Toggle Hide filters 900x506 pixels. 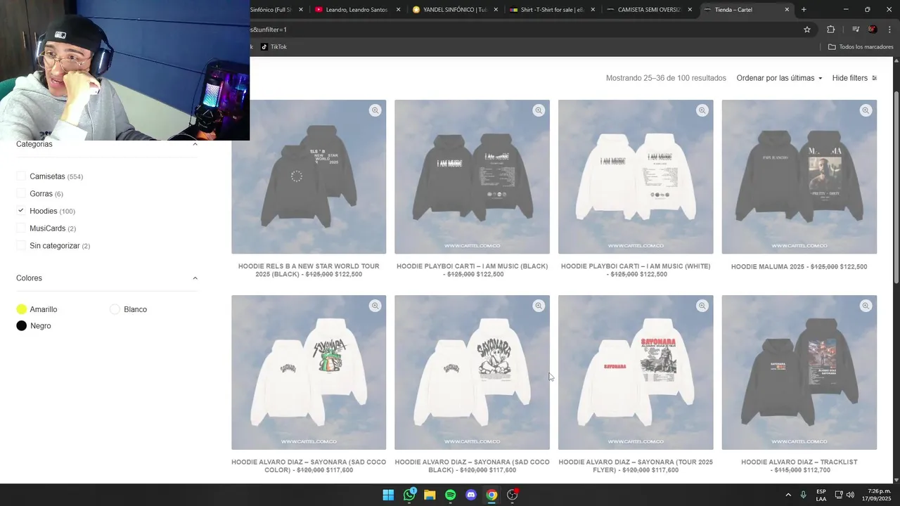coord(854,78)
